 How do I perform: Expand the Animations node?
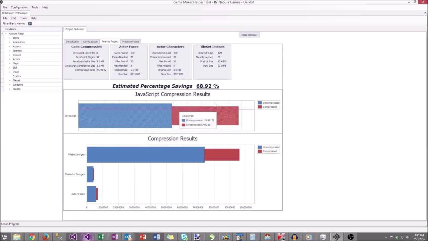point(10,42)
